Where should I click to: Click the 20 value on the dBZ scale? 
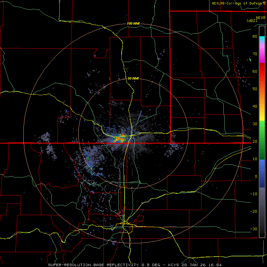[x=255, y=141]
